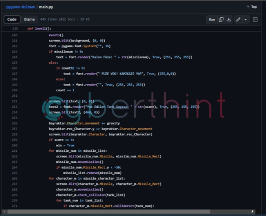Open pygame-tb2man repository link
This screenshot has width=266, height=216.
19,7
